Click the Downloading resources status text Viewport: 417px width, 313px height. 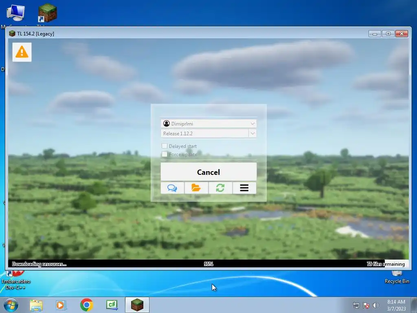point(40,264)
